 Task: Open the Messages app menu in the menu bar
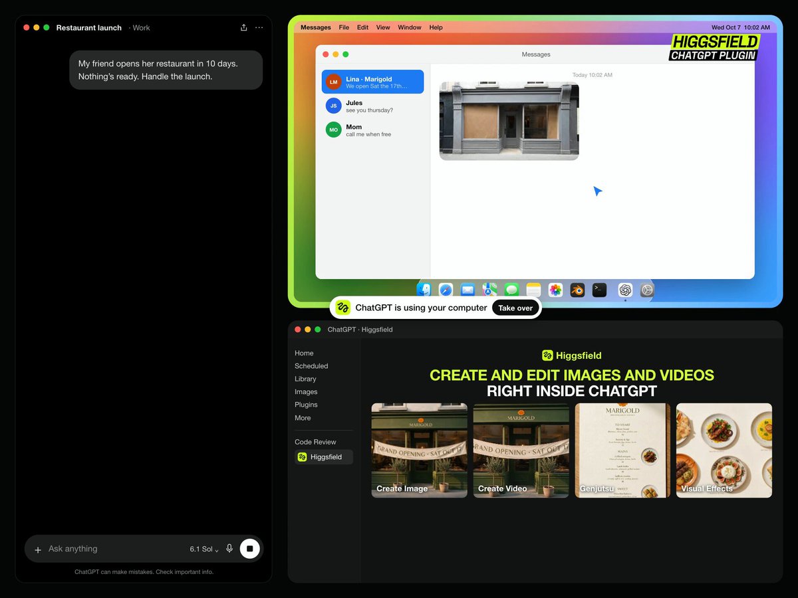(x=316, y=27)
